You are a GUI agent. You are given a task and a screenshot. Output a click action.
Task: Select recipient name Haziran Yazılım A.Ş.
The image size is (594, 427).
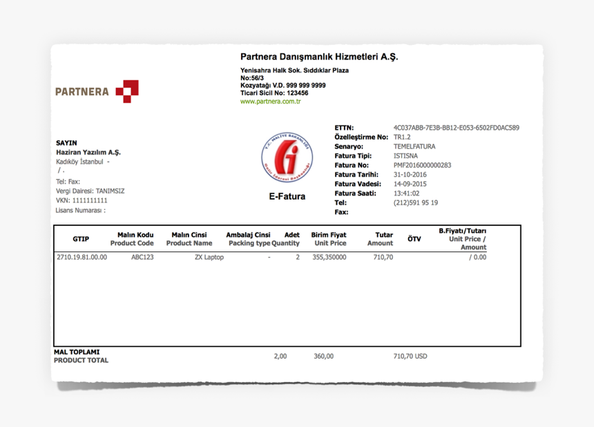point(88,152)
